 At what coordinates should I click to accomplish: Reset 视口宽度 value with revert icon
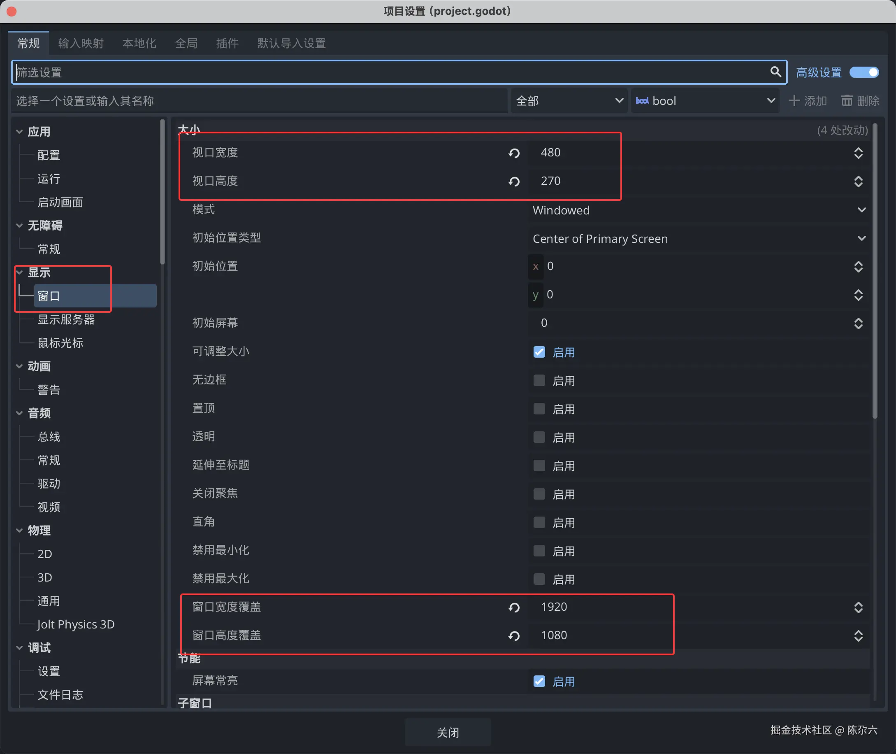[514, 153]
